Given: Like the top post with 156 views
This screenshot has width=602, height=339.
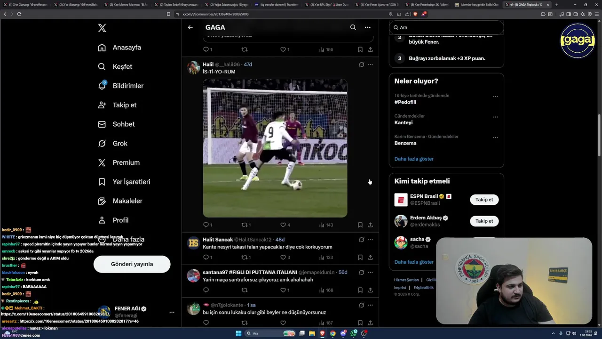Looking at the screenshot, I should pyautogui.click(x=283, y=49).
